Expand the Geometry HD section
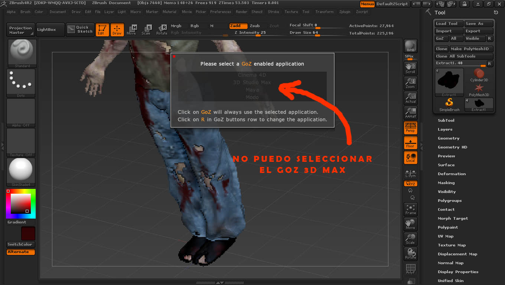 pos(452,147)
